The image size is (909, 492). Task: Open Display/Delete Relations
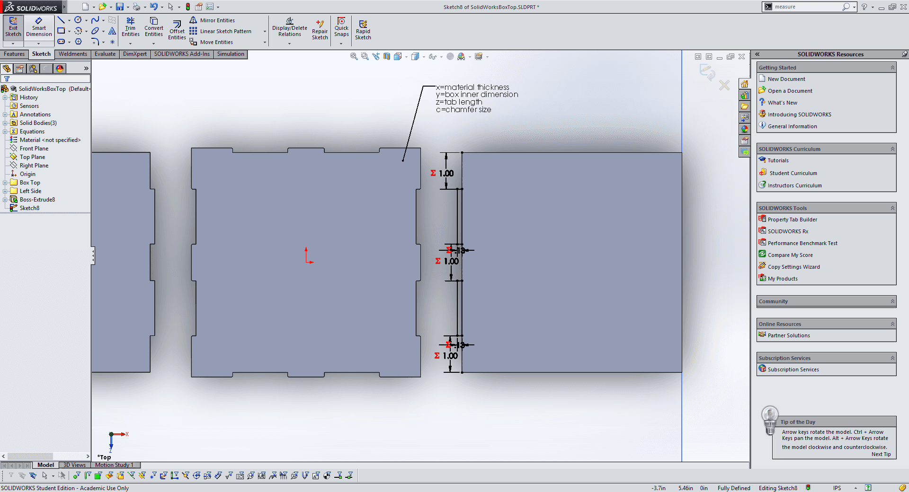coord(290,27)
